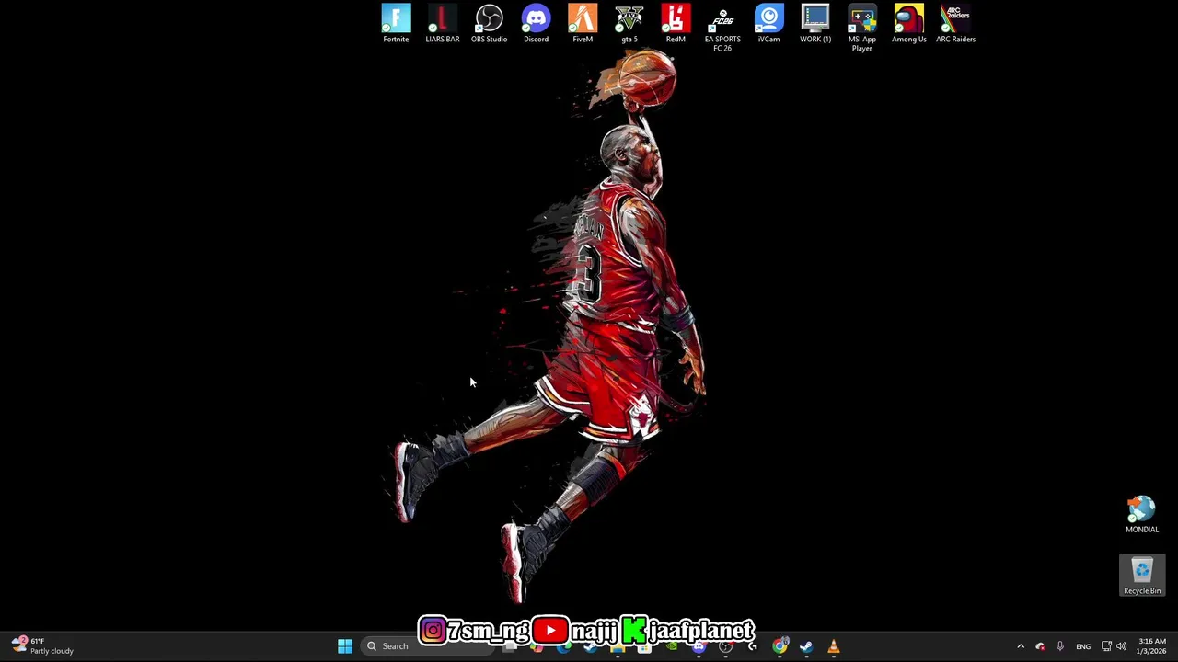Open the volume speaker tray icon
1178x662 pixels.
coord(1122,646)
